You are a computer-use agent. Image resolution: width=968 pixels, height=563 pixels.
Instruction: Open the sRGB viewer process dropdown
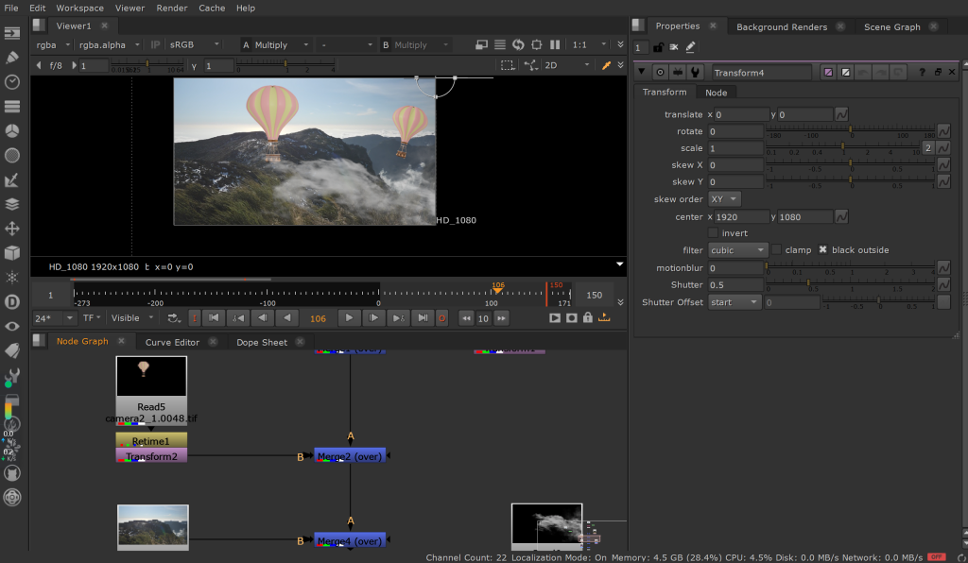(195, 44)
